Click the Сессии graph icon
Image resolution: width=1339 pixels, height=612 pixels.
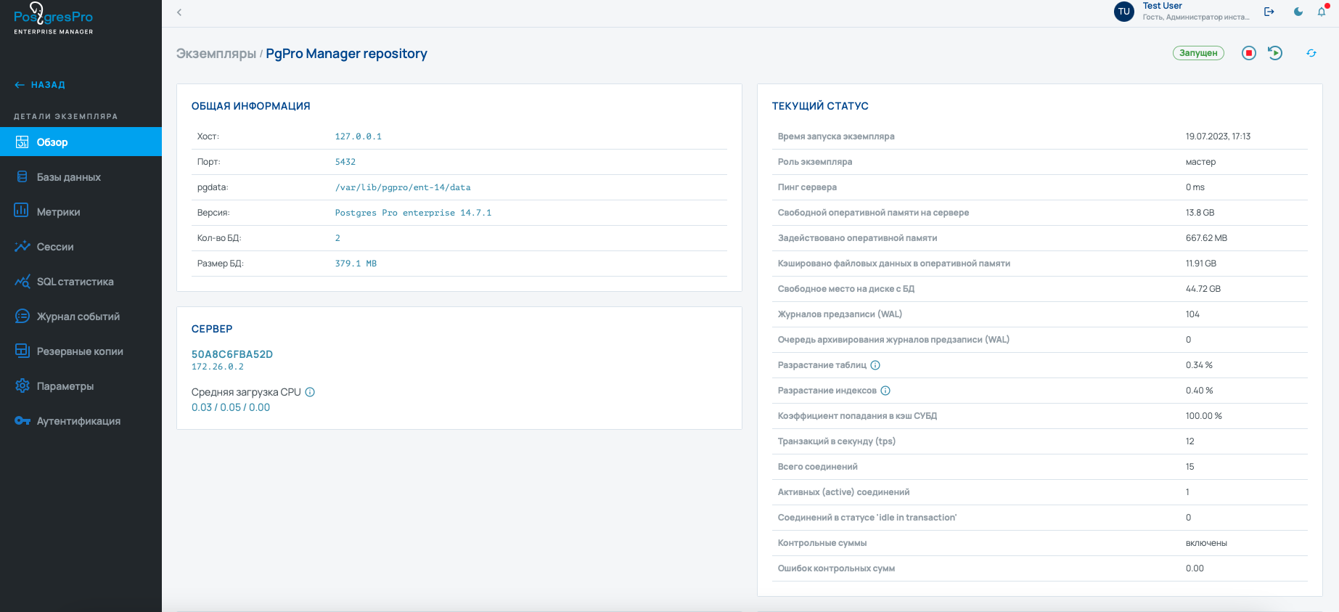(x=22, y=246)
